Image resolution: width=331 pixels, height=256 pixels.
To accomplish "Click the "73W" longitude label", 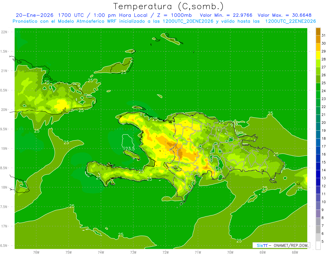I will pos(133,252).
